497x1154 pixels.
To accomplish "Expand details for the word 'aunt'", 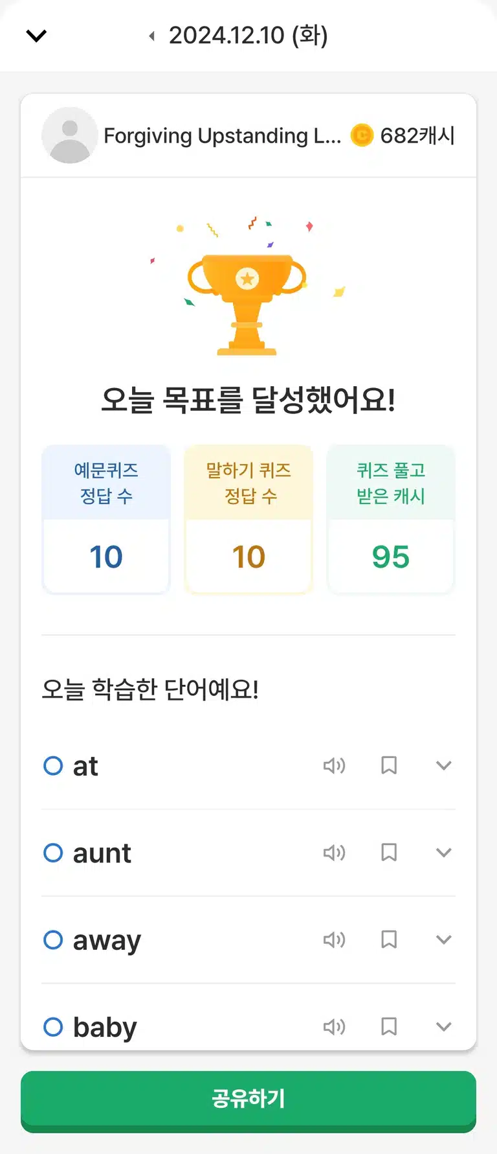I will point(443,852).
